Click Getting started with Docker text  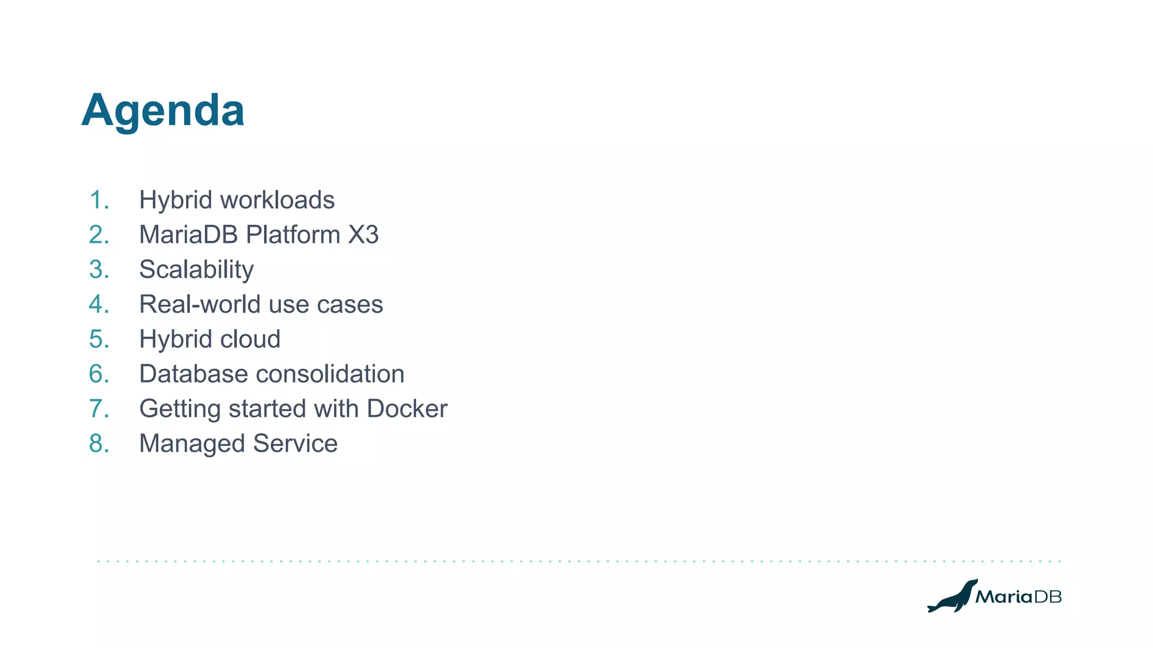pyautogui.click(x=293, y=409)
